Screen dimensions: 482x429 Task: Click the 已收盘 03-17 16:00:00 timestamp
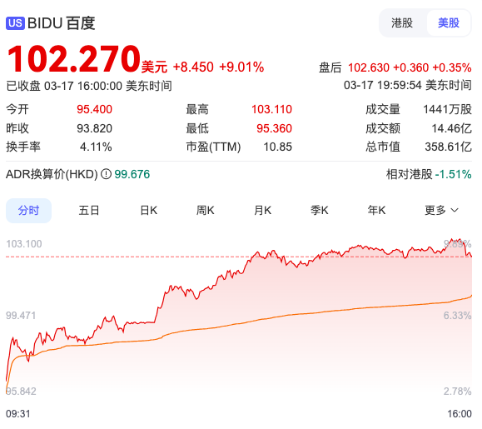[89, 86]
